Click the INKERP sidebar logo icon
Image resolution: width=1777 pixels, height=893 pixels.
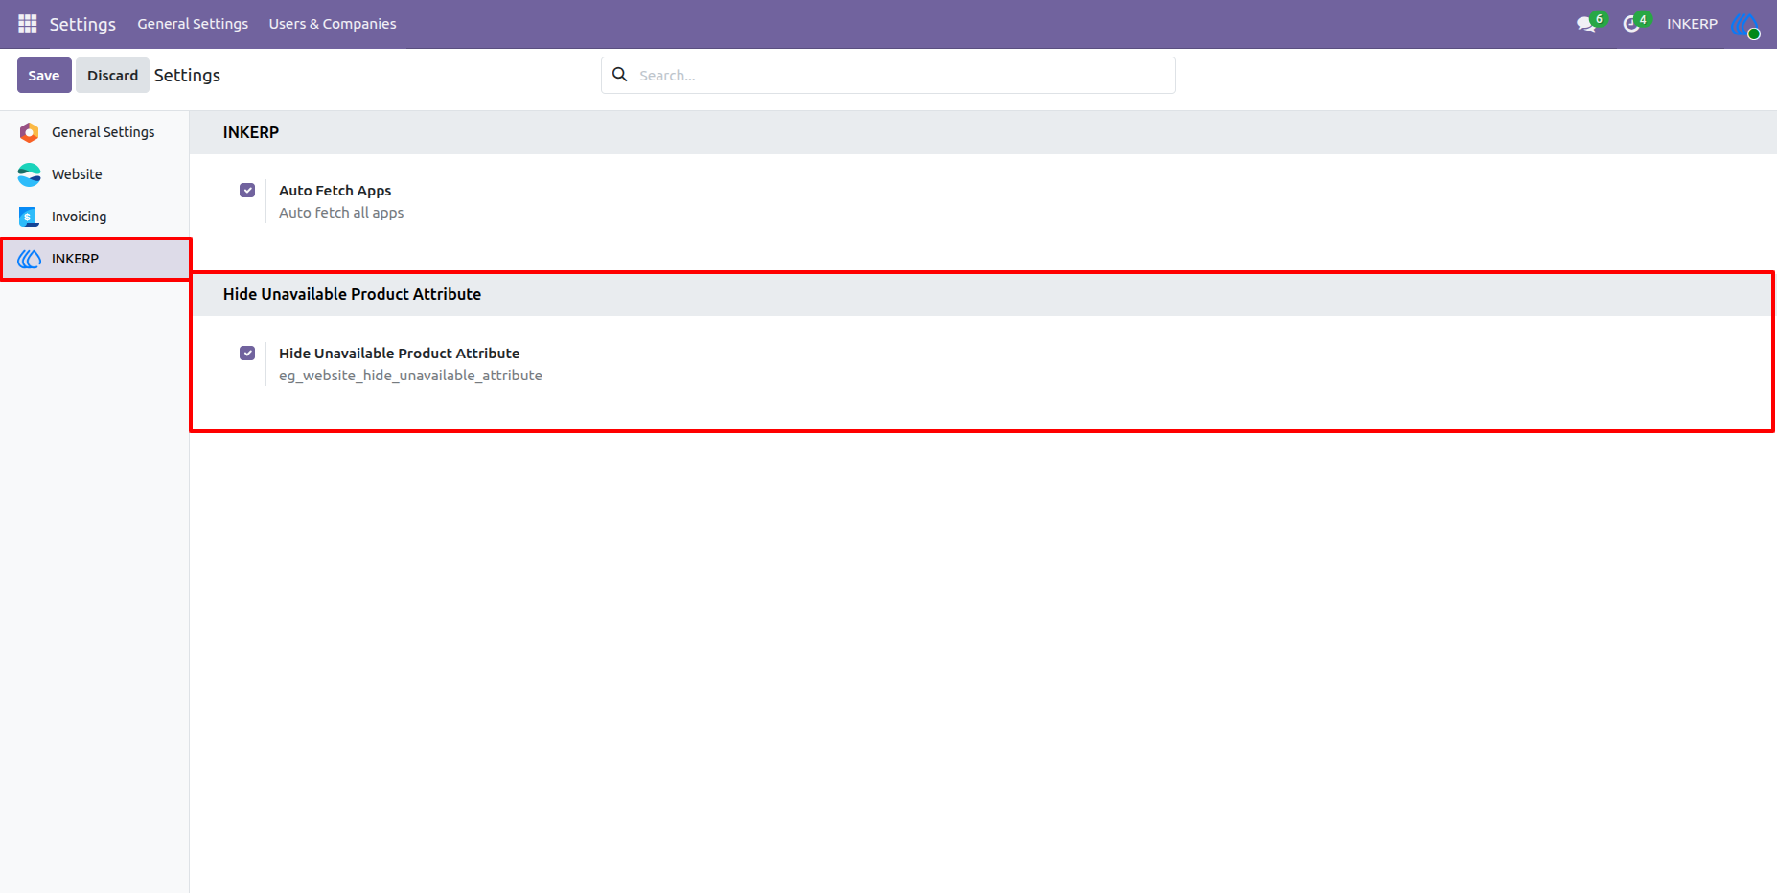pos(30,259)
